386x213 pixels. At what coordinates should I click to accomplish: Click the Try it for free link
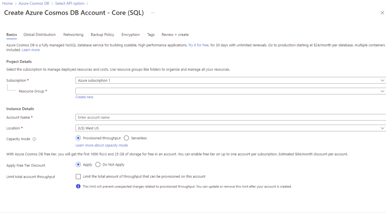(x=198, y=45)
